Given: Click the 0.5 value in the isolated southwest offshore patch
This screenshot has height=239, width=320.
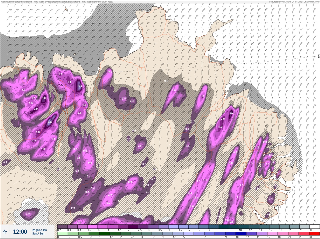Looking at the screenshot, I should 28,214.
